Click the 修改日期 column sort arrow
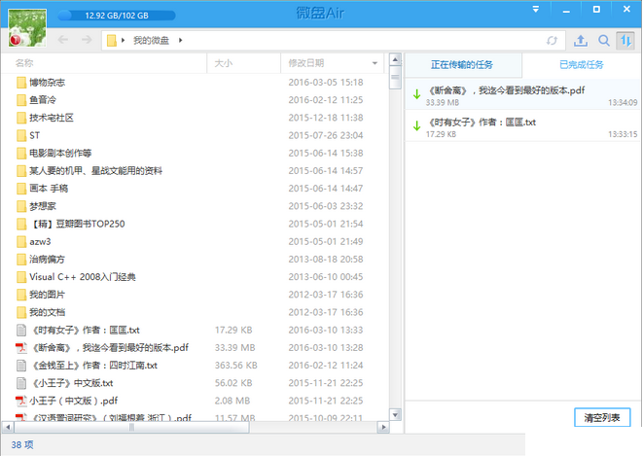Viewport: 643px width, 456px height. coord(382,63)
